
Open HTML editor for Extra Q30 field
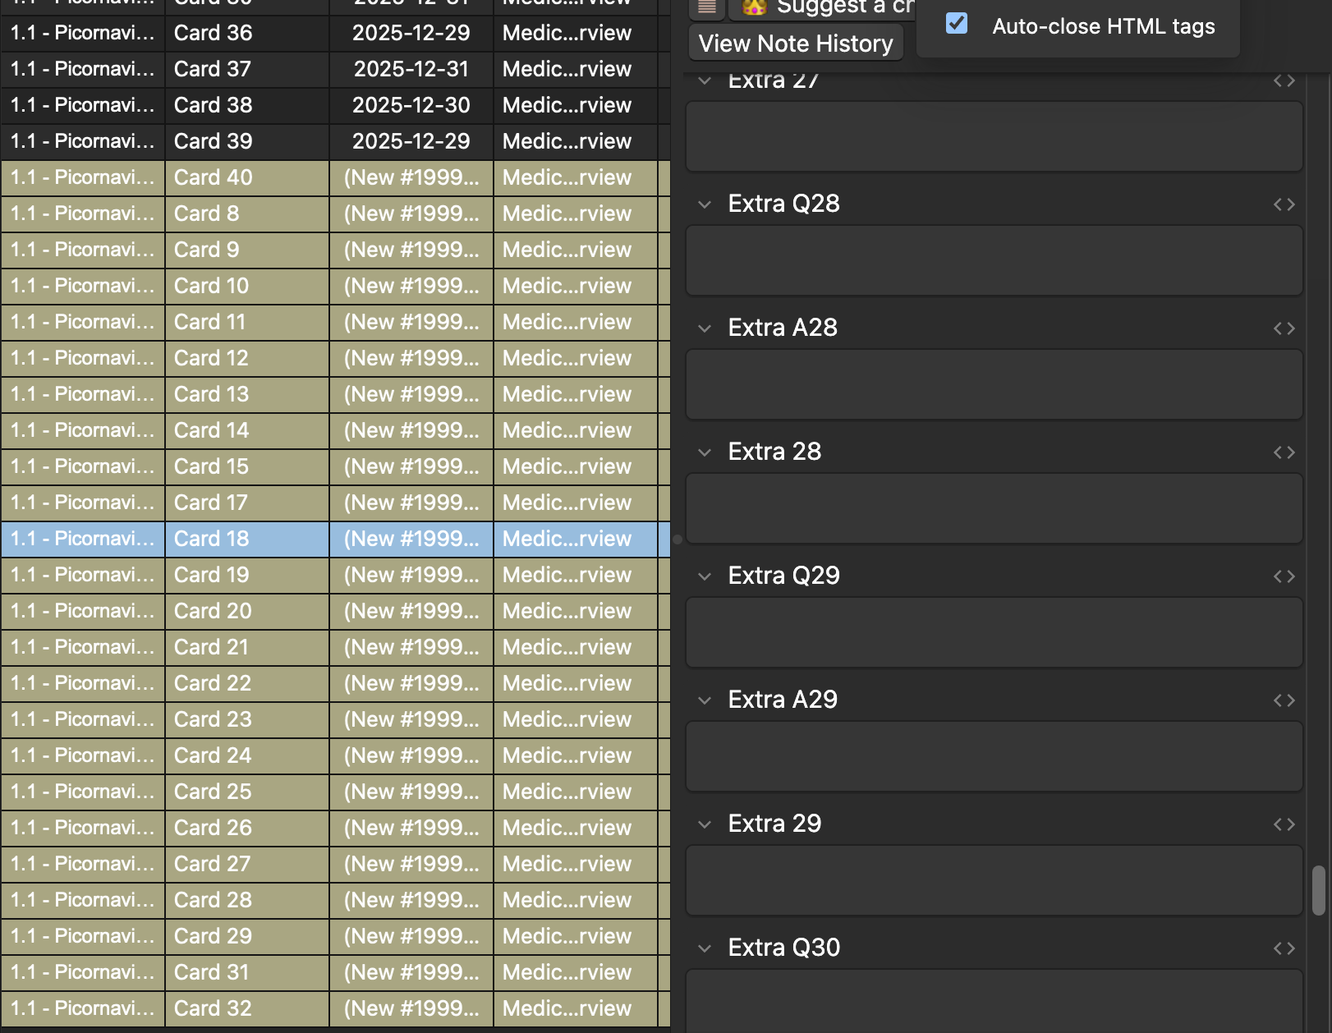[x=1284, y=948]
